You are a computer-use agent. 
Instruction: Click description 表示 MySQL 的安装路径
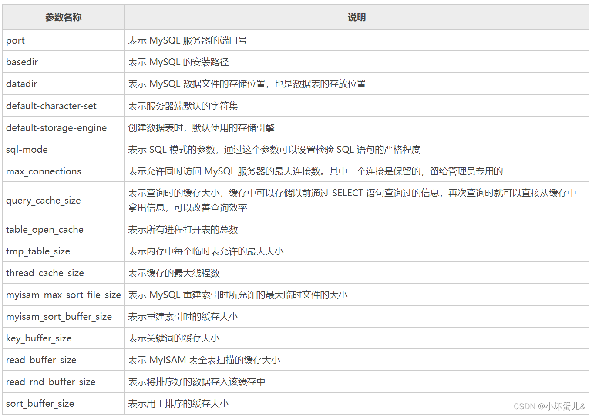pyautogui.click(x=178, y=62)
